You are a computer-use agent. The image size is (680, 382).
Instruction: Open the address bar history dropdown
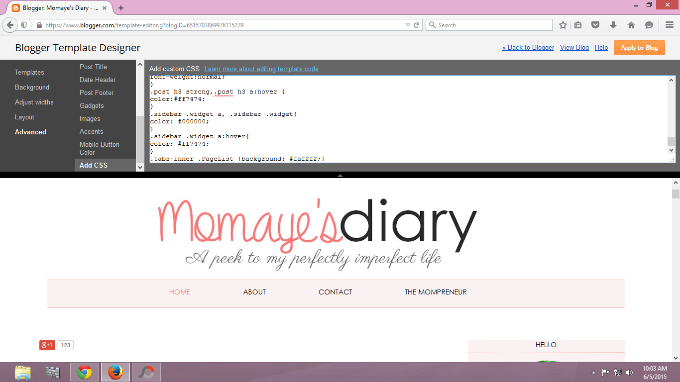pyautogui.click(x=408, y=24)
